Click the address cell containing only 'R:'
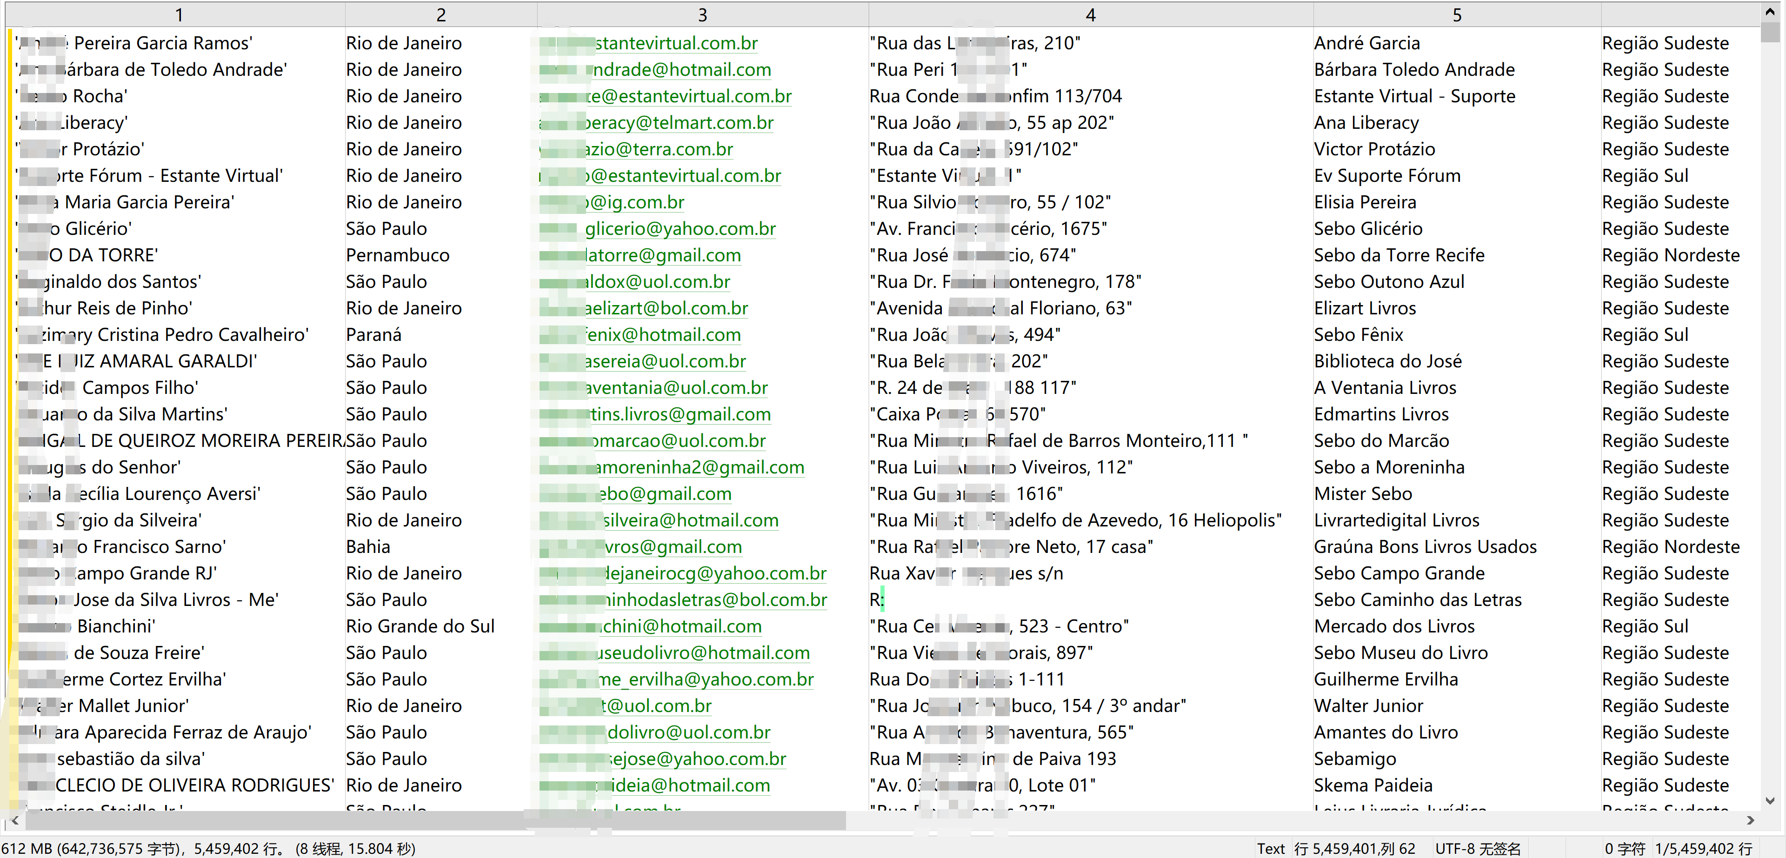Screen dimensions: 1786x858 (877, 600)
